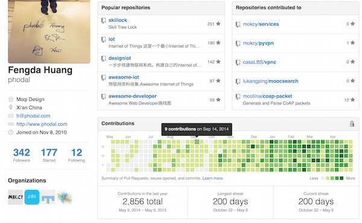The width and height of the screenshot is (362, 223).
Task: Click the clock icon by Joined date
Action: 11,133
